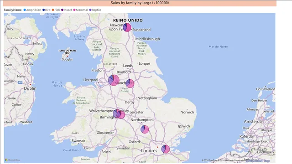Image resolution: width=292 pixels, height=164 pixels.
Task: Click the Reptile legend color dot
Action: 90,10
